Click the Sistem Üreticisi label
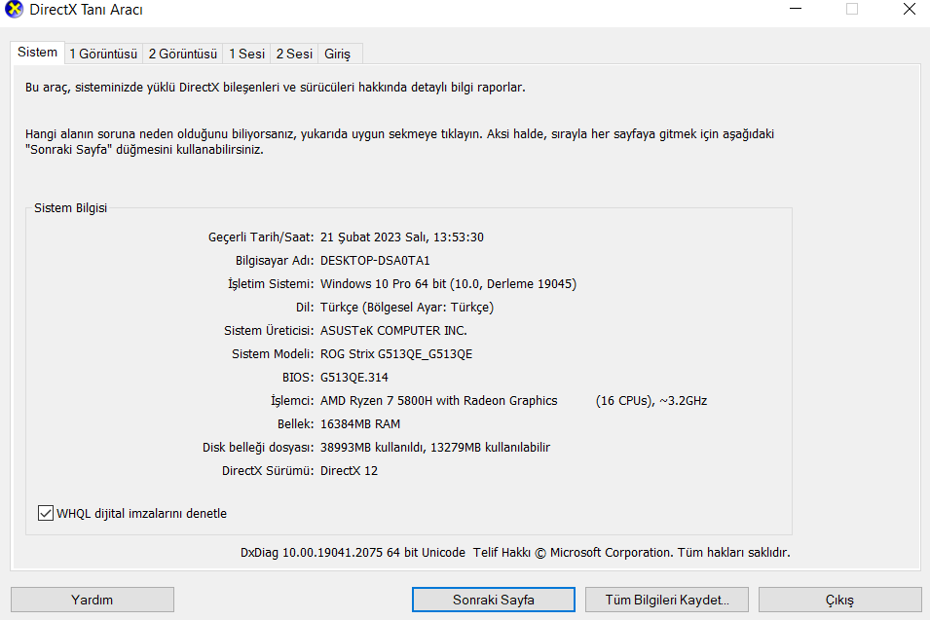 (269, 331)
